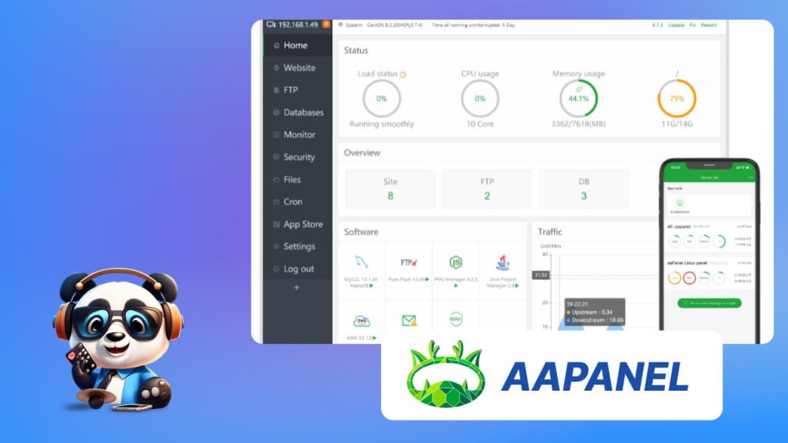Click the 31.52 marker on Traffic chart
This screenshot has width=788, height=443.
pyautogui.click(x=541, y=275)
